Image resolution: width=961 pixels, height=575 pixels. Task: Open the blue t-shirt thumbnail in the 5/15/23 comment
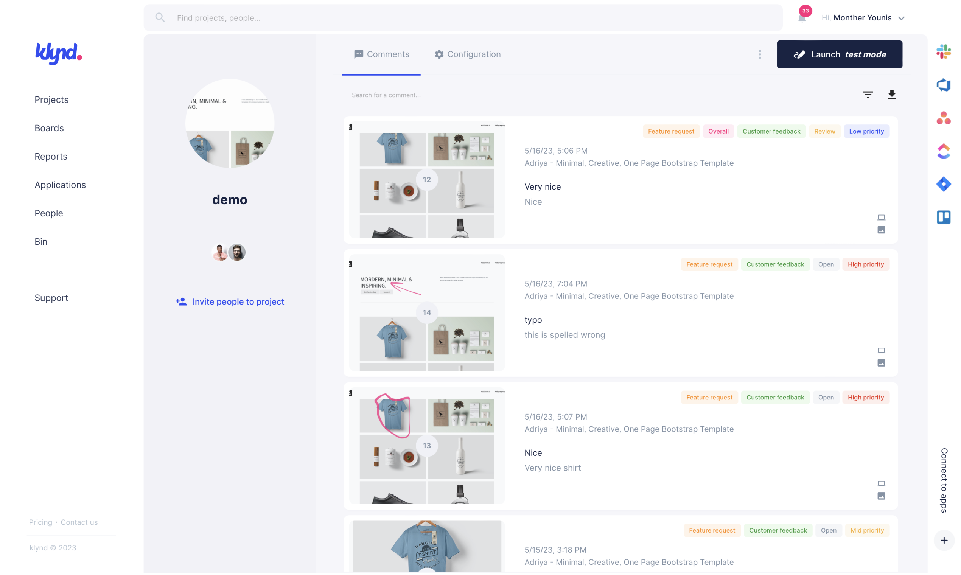(x=427, y=545)
